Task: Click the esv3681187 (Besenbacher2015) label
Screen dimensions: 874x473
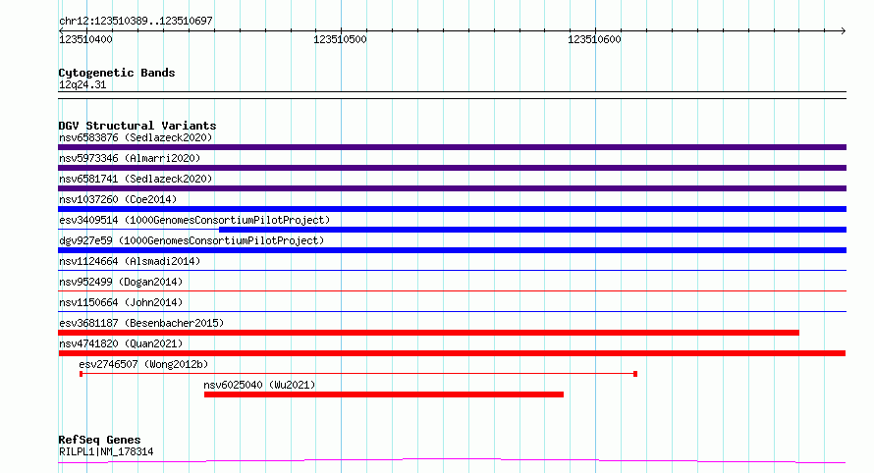Action: [141, 323]
